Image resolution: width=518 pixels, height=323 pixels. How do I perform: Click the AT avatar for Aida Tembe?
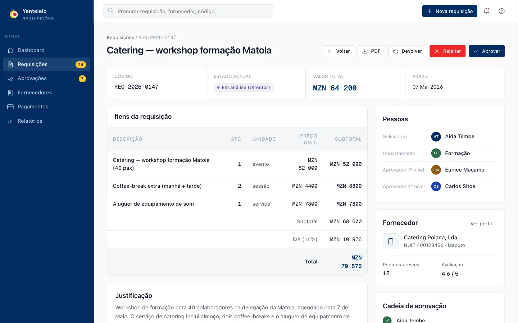point(436,136)
